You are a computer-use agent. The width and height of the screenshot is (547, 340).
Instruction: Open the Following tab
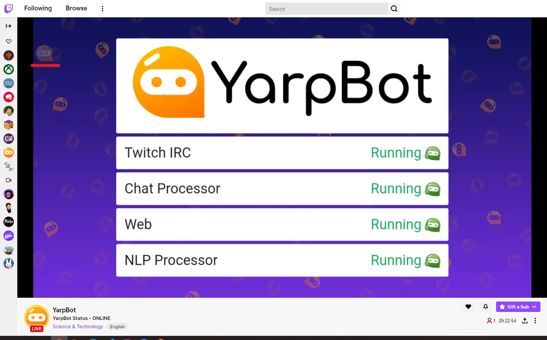click(38, 8)
